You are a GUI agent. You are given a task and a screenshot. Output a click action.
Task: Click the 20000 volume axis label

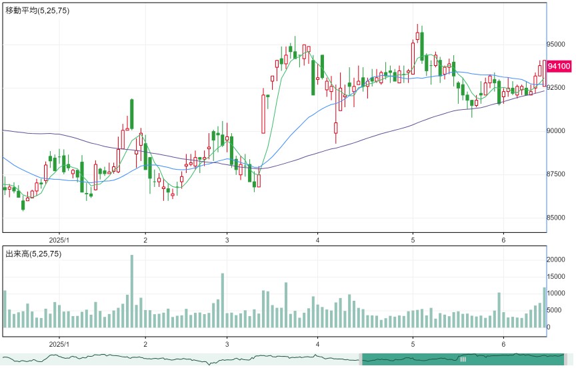point(556,260)
